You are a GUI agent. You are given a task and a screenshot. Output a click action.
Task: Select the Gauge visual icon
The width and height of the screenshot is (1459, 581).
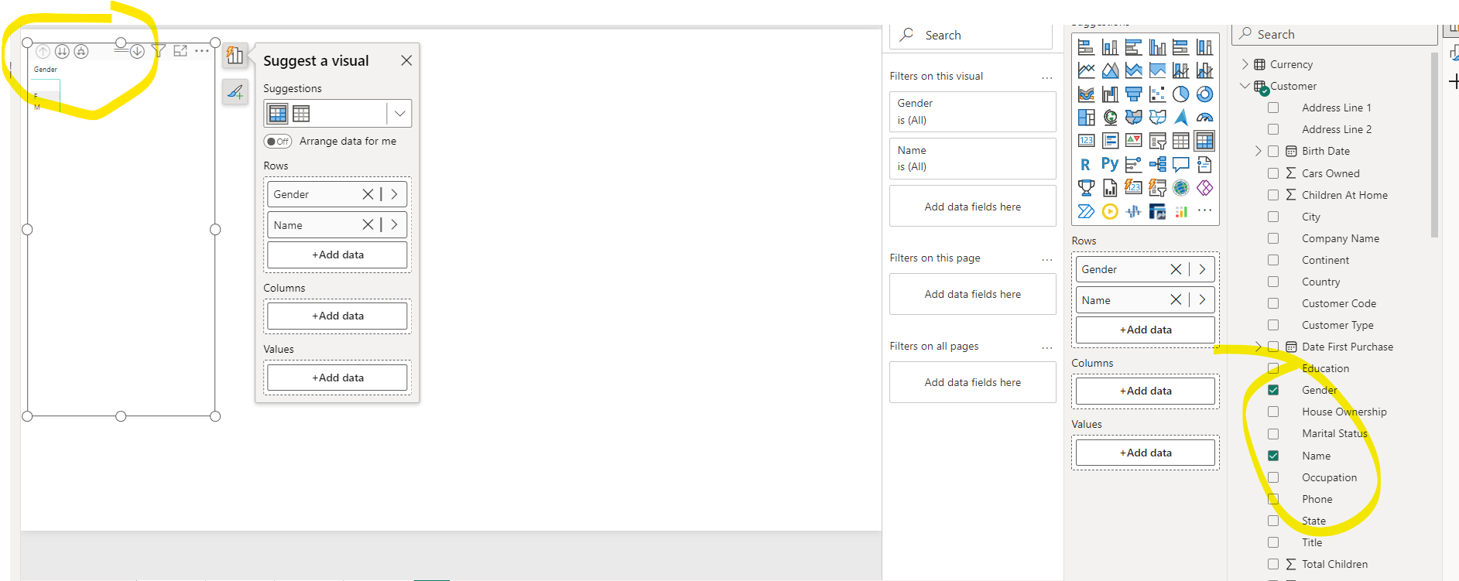(1204, 118)
